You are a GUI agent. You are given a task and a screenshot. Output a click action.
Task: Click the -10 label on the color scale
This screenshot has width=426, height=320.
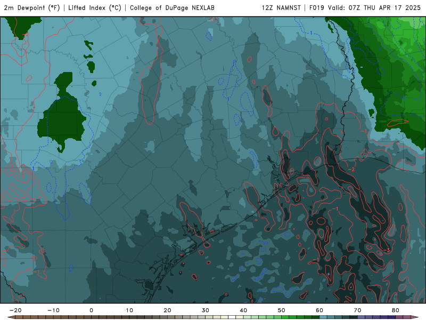[54, 310]
